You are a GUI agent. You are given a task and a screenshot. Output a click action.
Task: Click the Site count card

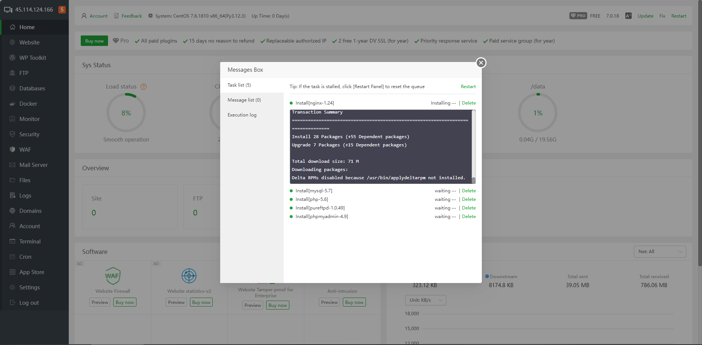130,207
